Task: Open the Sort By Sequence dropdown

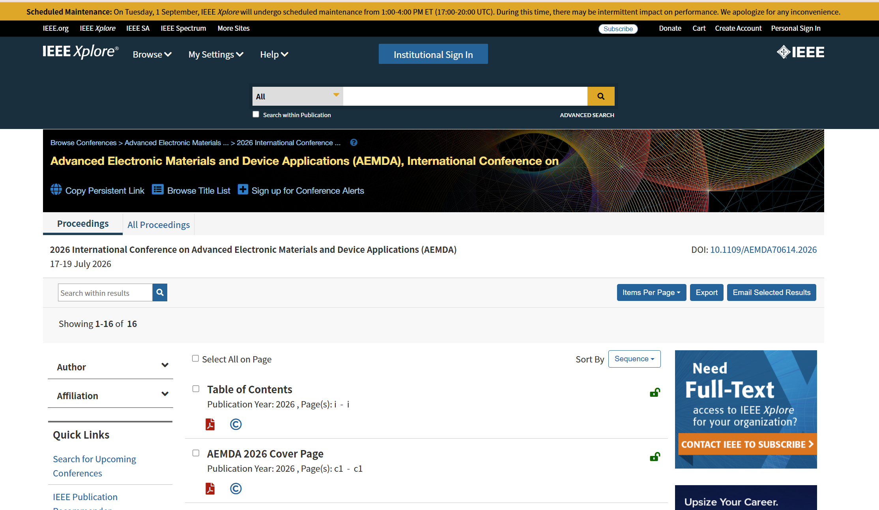Action: (x=634, y=359)
